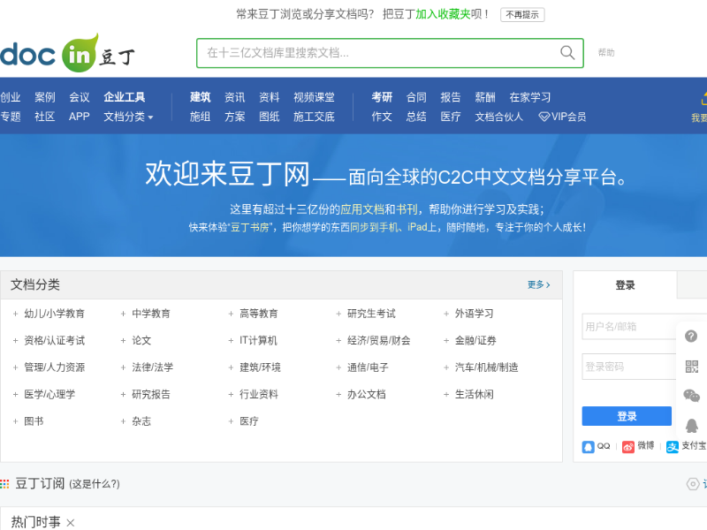
Task: Open the 文档分类 dropdown in navigation
Action: 128,117
